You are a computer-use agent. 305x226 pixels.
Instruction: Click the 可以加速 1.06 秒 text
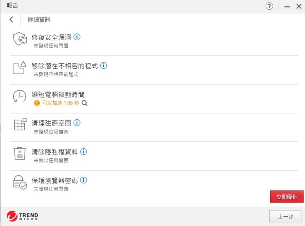tap(60, 103)
